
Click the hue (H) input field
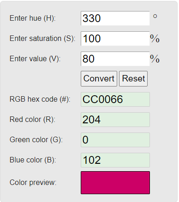pyautogui.click(x=115, y=18)
